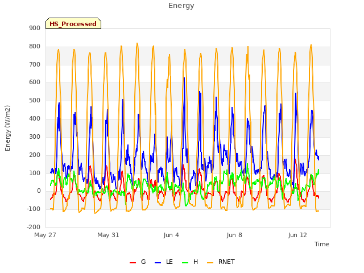364x273 pixels.
Task: Click the 500 y-axis tick value
Action: tap(35, 100)
